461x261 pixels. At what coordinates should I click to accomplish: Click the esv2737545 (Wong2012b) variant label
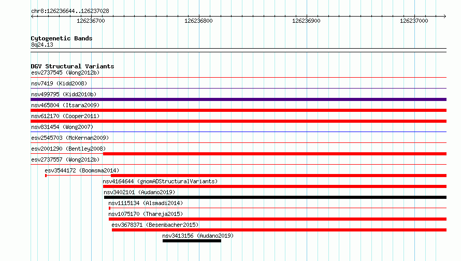pos(65,72)
